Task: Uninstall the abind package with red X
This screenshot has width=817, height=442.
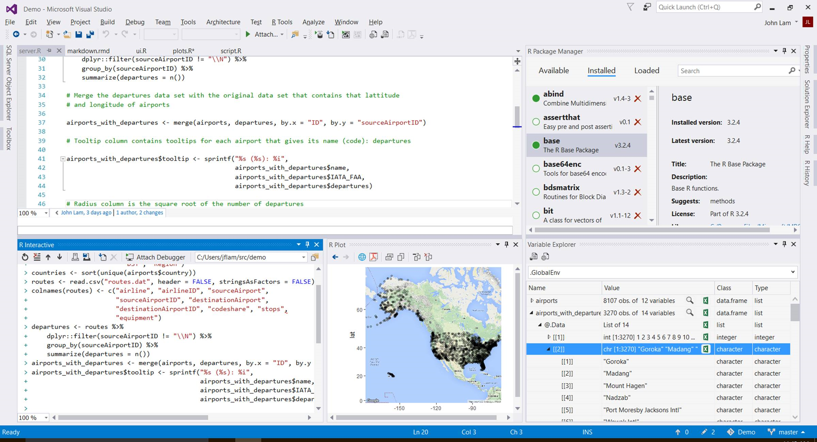Action: [638, 99]
